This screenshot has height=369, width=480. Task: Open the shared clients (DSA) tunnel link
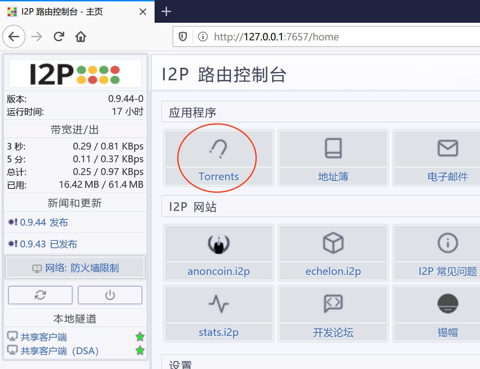59,351
